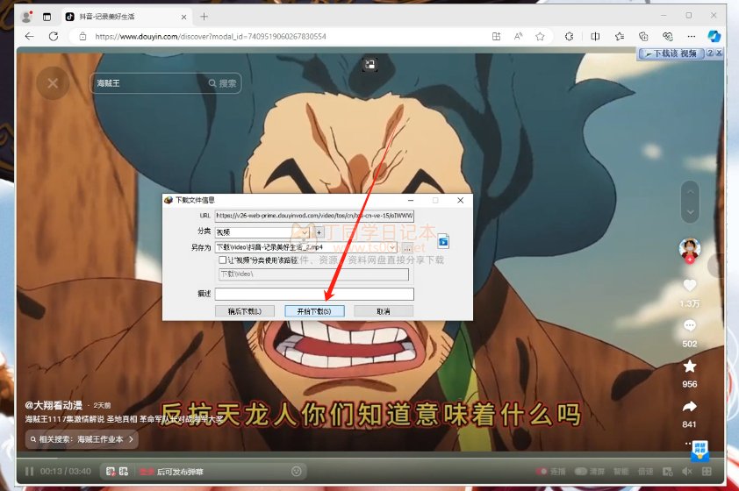
Task: Open related search 海贼王作业本
Action: click(82, 439)
